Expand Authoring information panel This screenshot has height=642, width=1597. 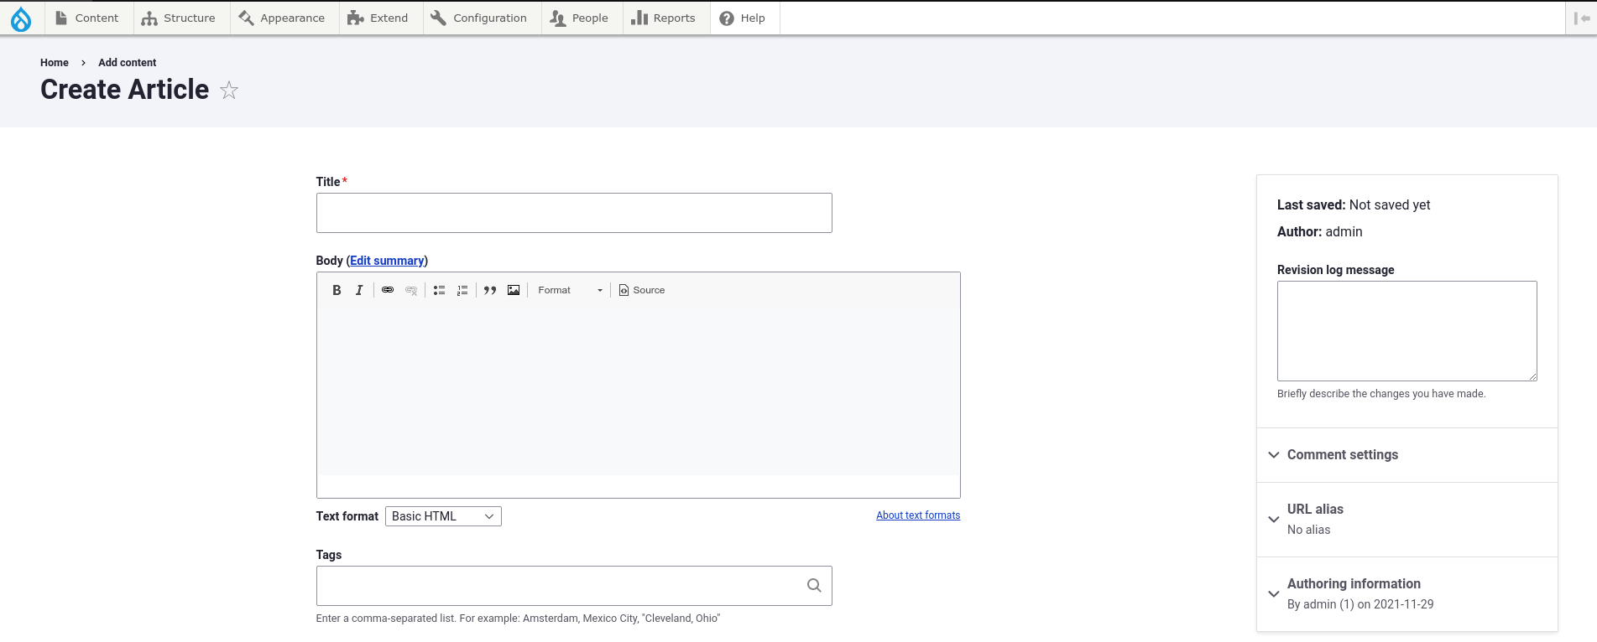click(1353, 584)
